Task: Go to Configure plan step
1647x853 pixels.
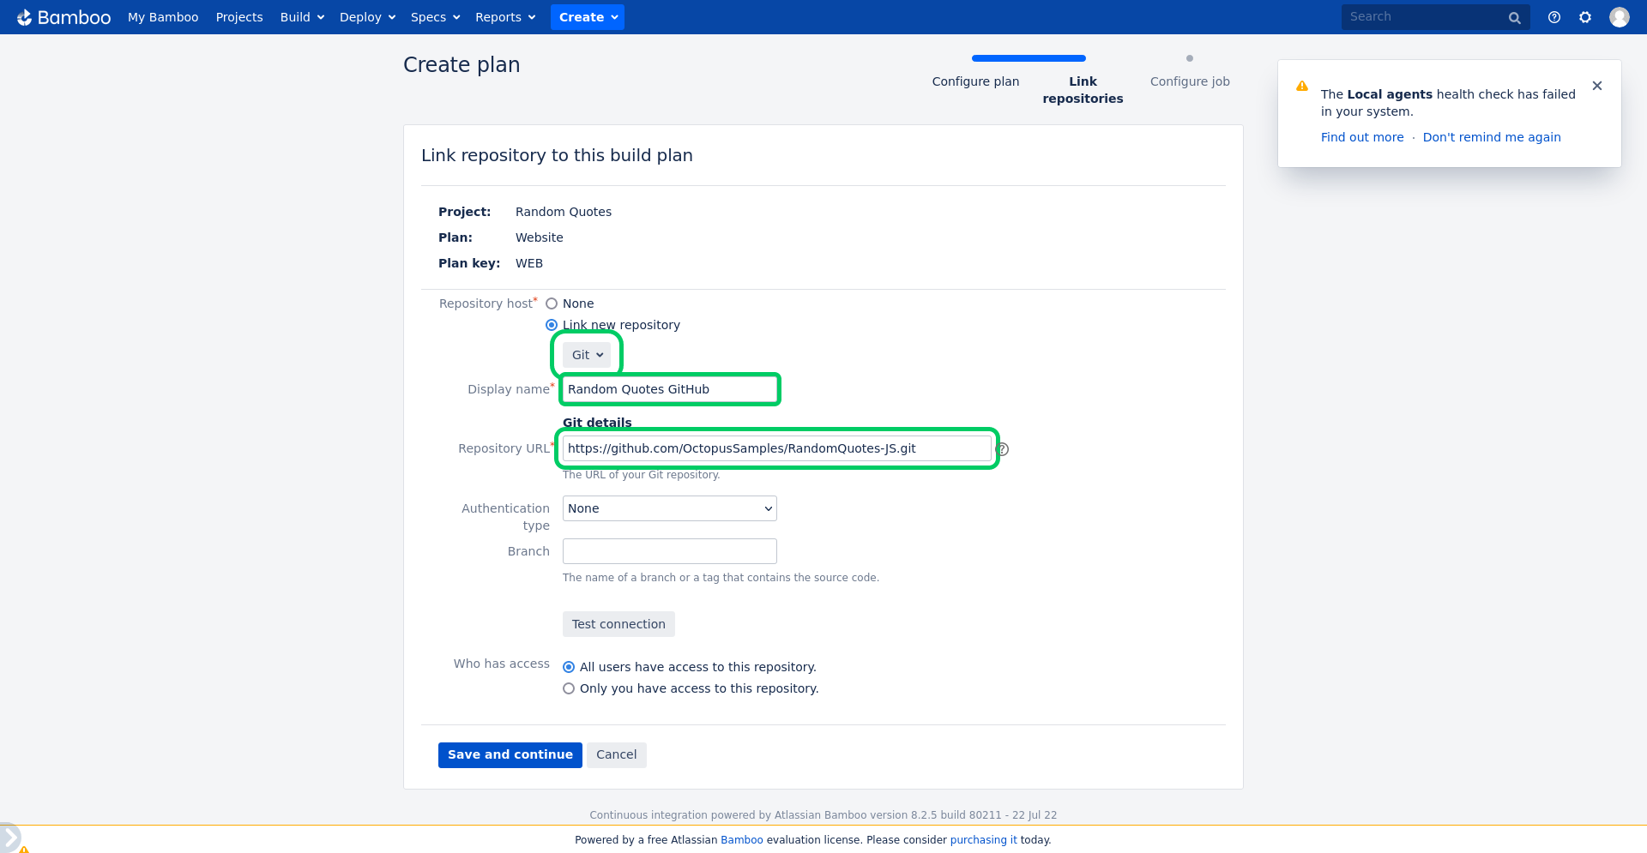Action: (975, 81)
